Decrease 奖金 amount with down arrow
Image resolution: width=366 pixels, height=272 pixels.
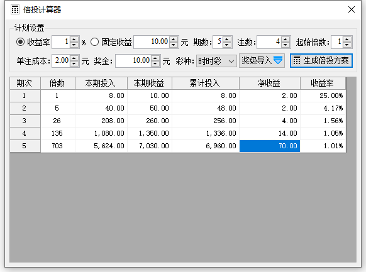point(155,63)
